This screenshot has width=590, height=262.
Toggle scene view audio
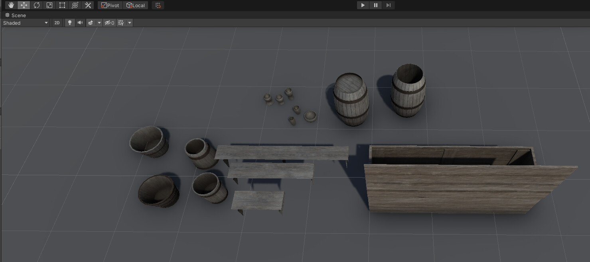point(80,23)
